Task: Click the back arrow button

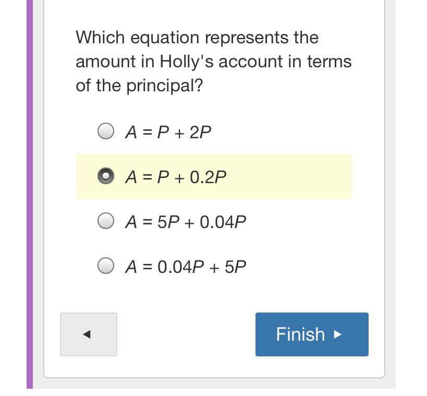Action: (x=88, y=334)
